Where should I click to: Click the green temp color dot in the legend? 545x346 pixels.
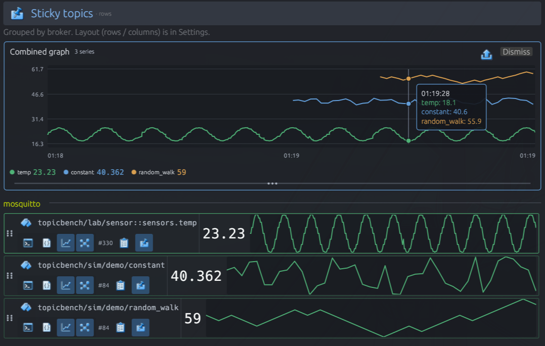click(x=12, y=172)
